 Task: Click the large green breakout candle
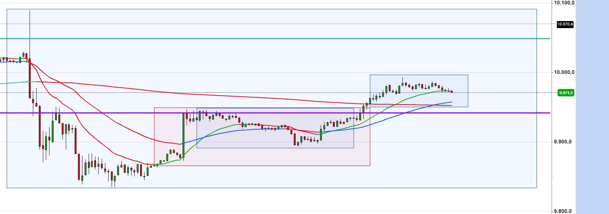click(184, 135)
